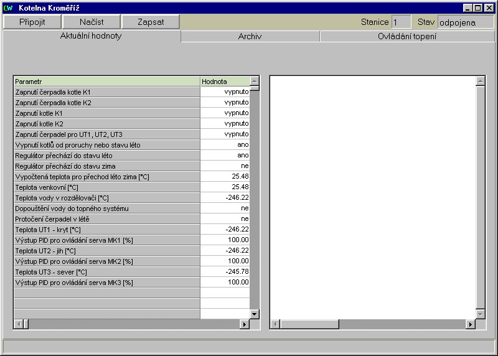Click the Stav status field
This screenshot has height=356, width=498.
(465, 22)
